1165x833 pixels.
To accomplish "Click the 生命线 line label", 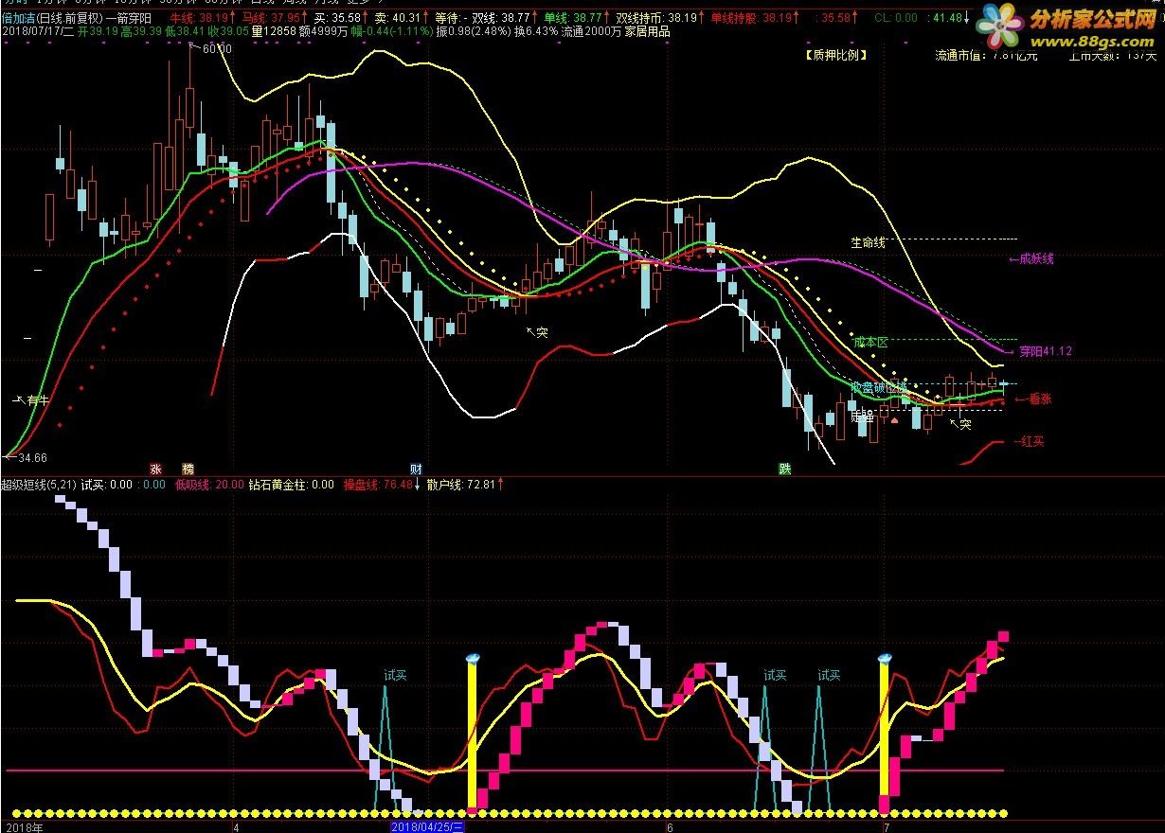I will [x=868, y=242].
